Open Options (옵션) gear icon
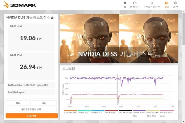The image size is (185, 123). (x=175, y=4)
